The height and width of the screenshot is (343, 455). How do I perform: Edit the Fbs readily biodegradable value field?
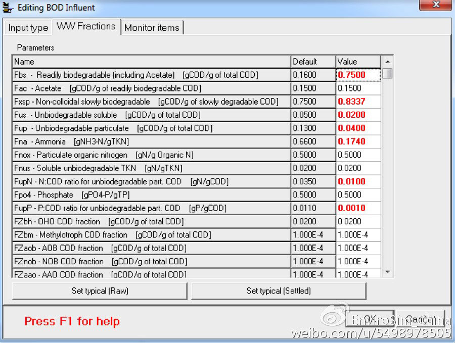[358, 75]
